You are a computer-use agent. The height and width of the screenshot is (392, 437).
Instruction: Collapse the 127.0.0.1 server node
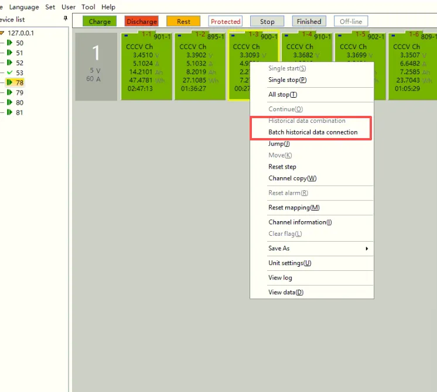pos(2,33)
